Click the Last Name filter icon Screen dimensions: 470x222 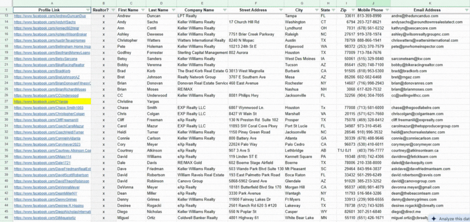[173, 10]
